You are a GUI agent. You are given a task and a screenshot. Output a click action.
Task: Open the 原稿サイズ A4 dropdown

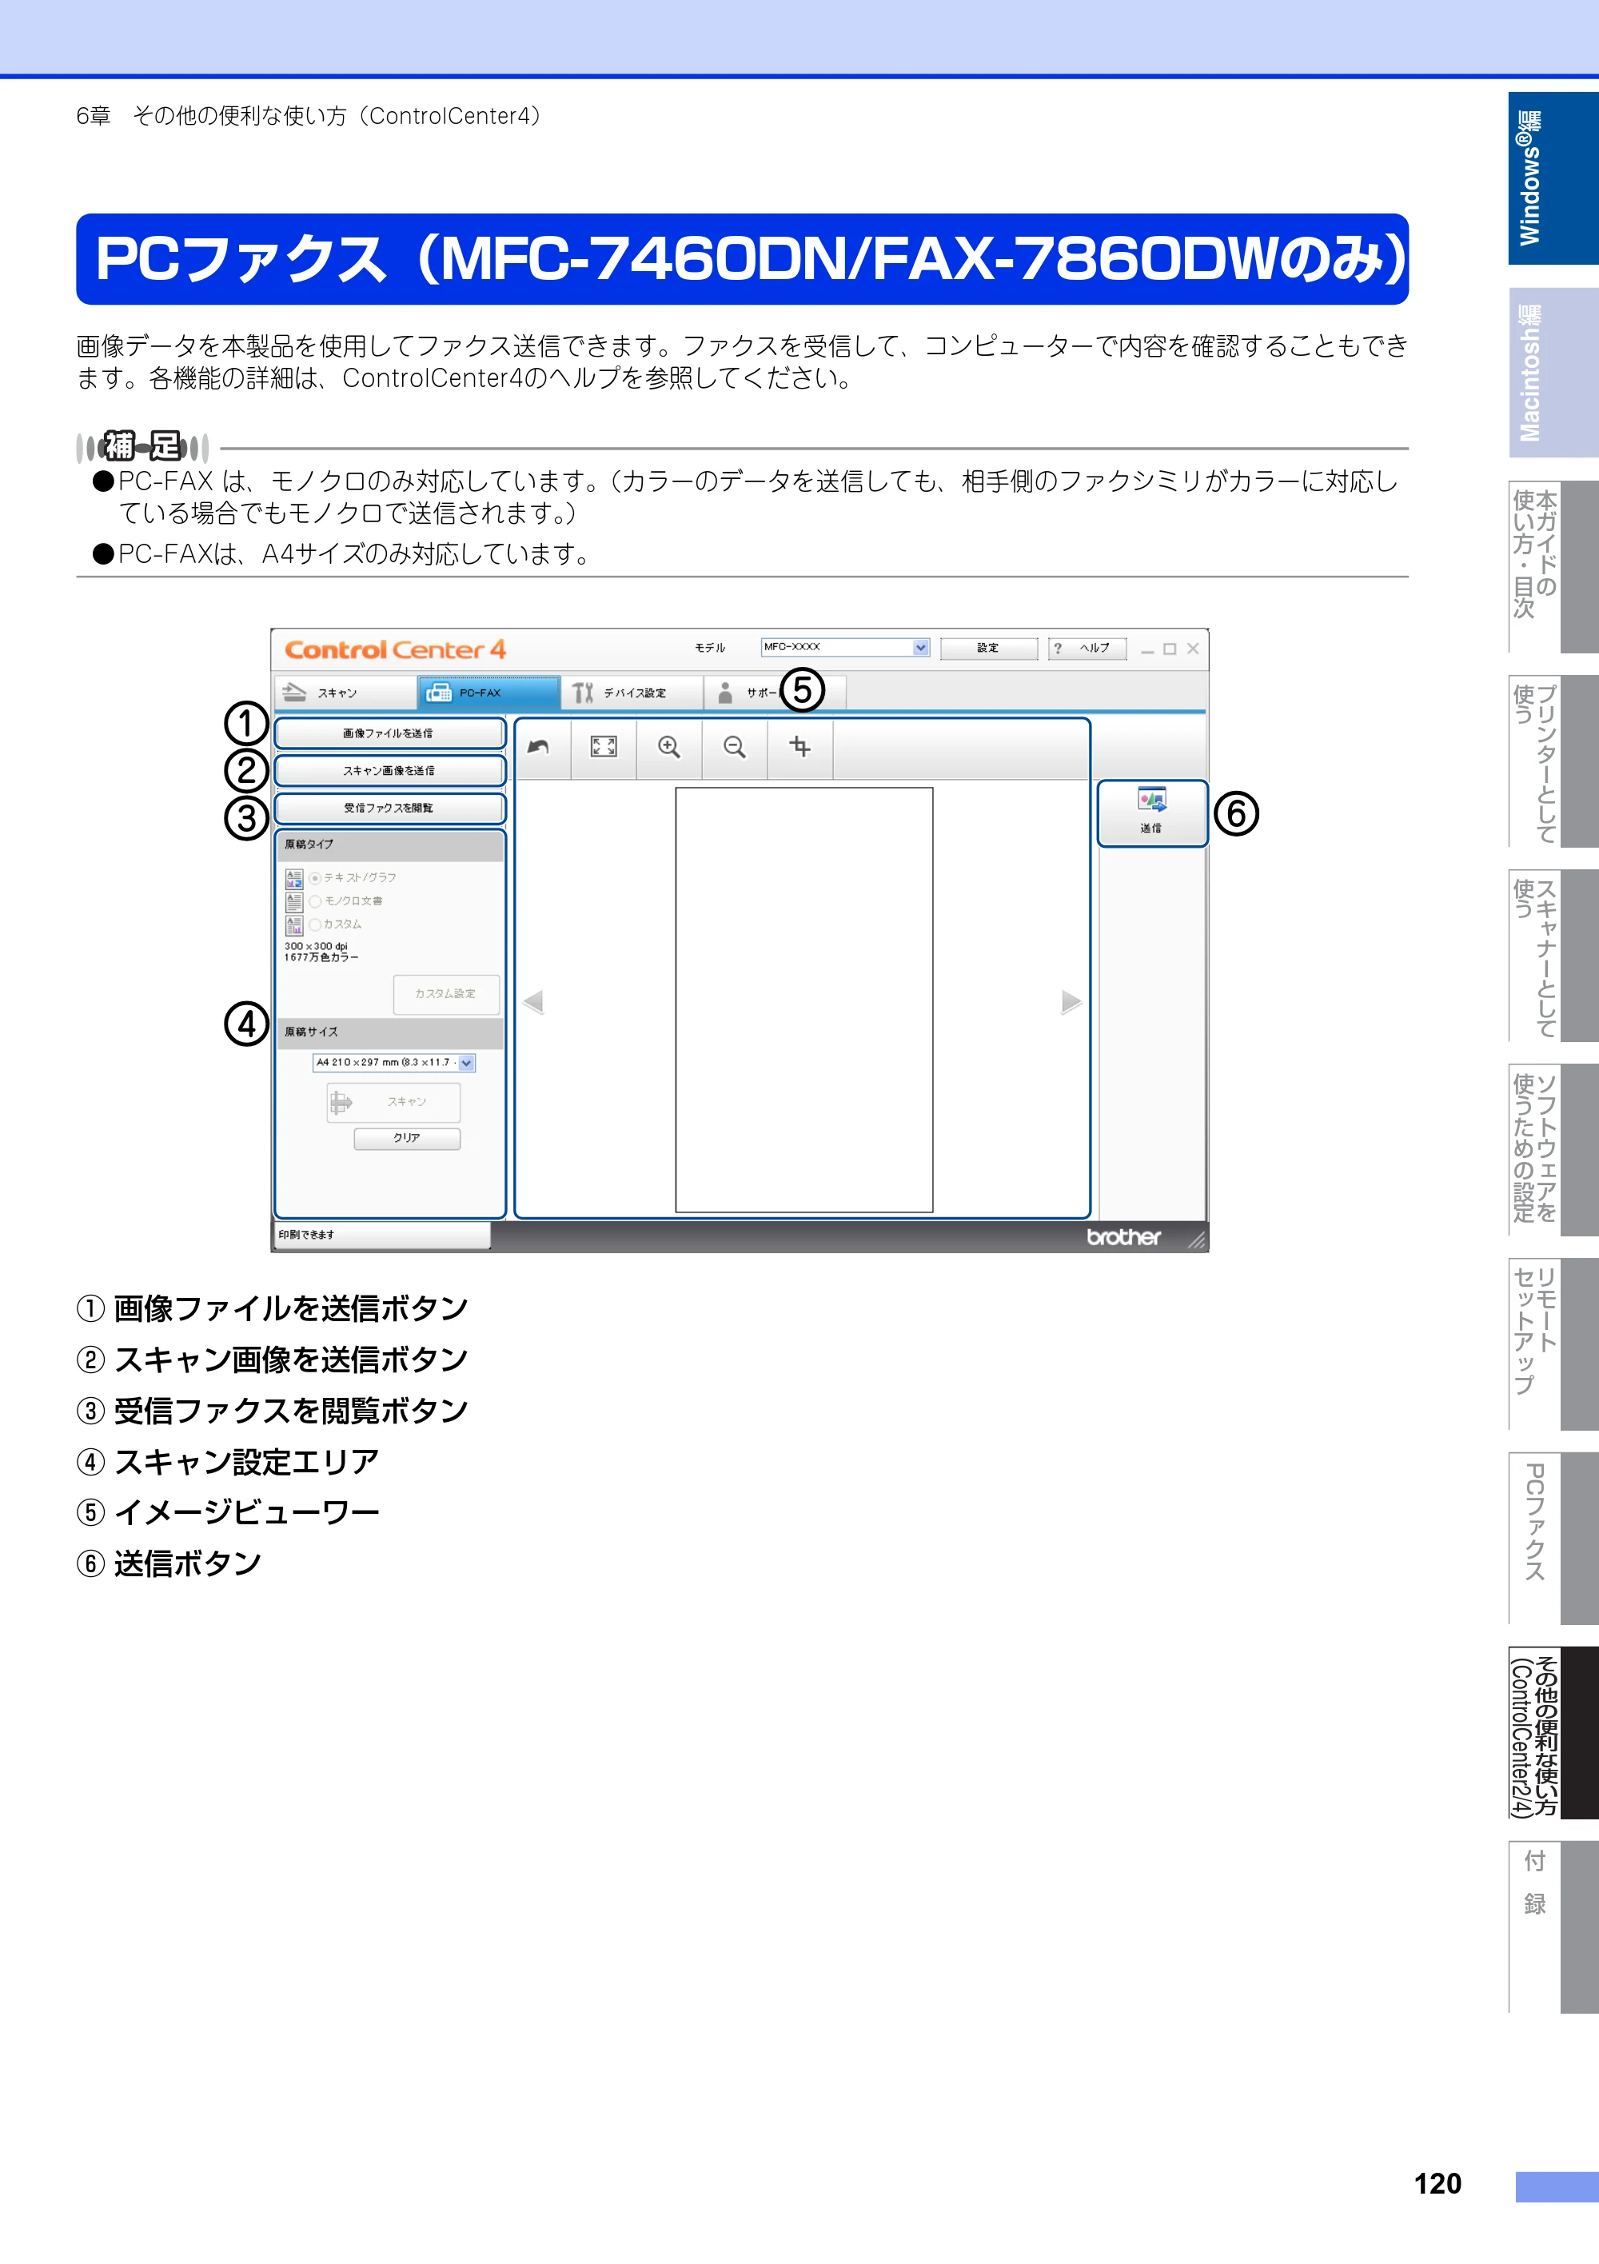point(394,1063)
